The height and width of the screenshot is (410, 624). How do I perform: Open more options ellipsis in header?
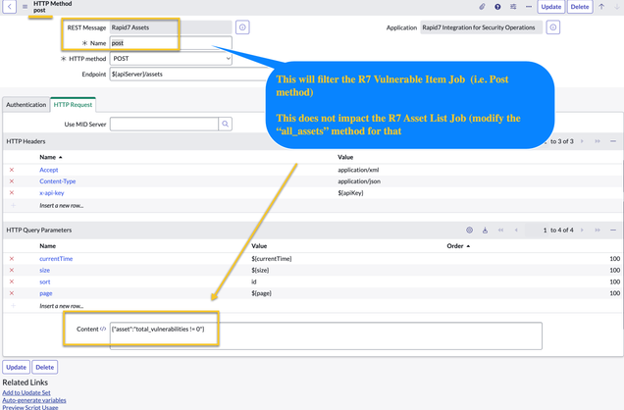[x=529, y=7]
